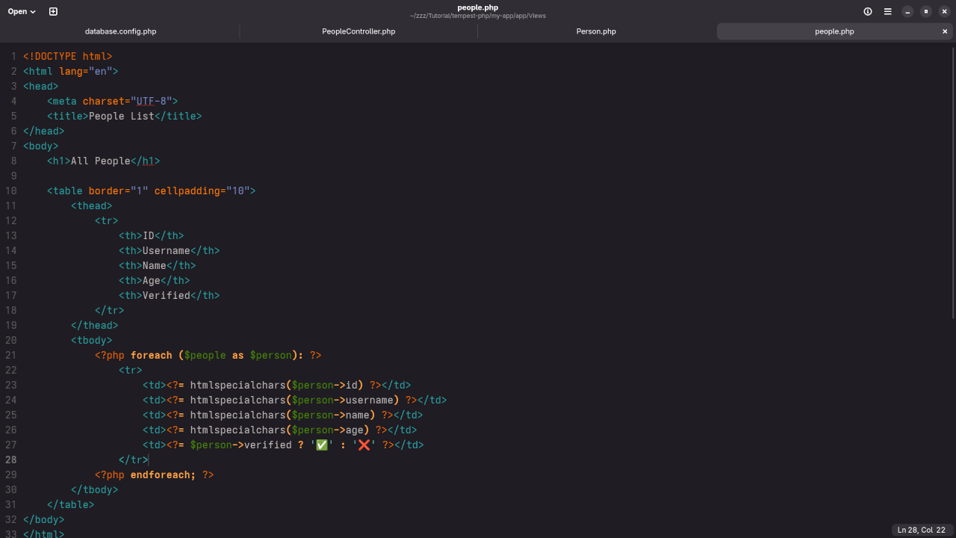Click the <th>Name</th> line
This screenshot has width=956, height=538.
[x=158, y=265]
